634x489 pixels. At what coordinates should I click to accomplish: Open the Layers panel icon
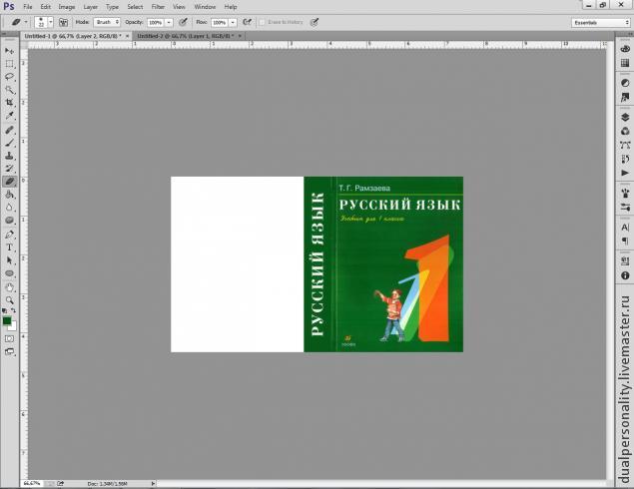click(625, 116)
